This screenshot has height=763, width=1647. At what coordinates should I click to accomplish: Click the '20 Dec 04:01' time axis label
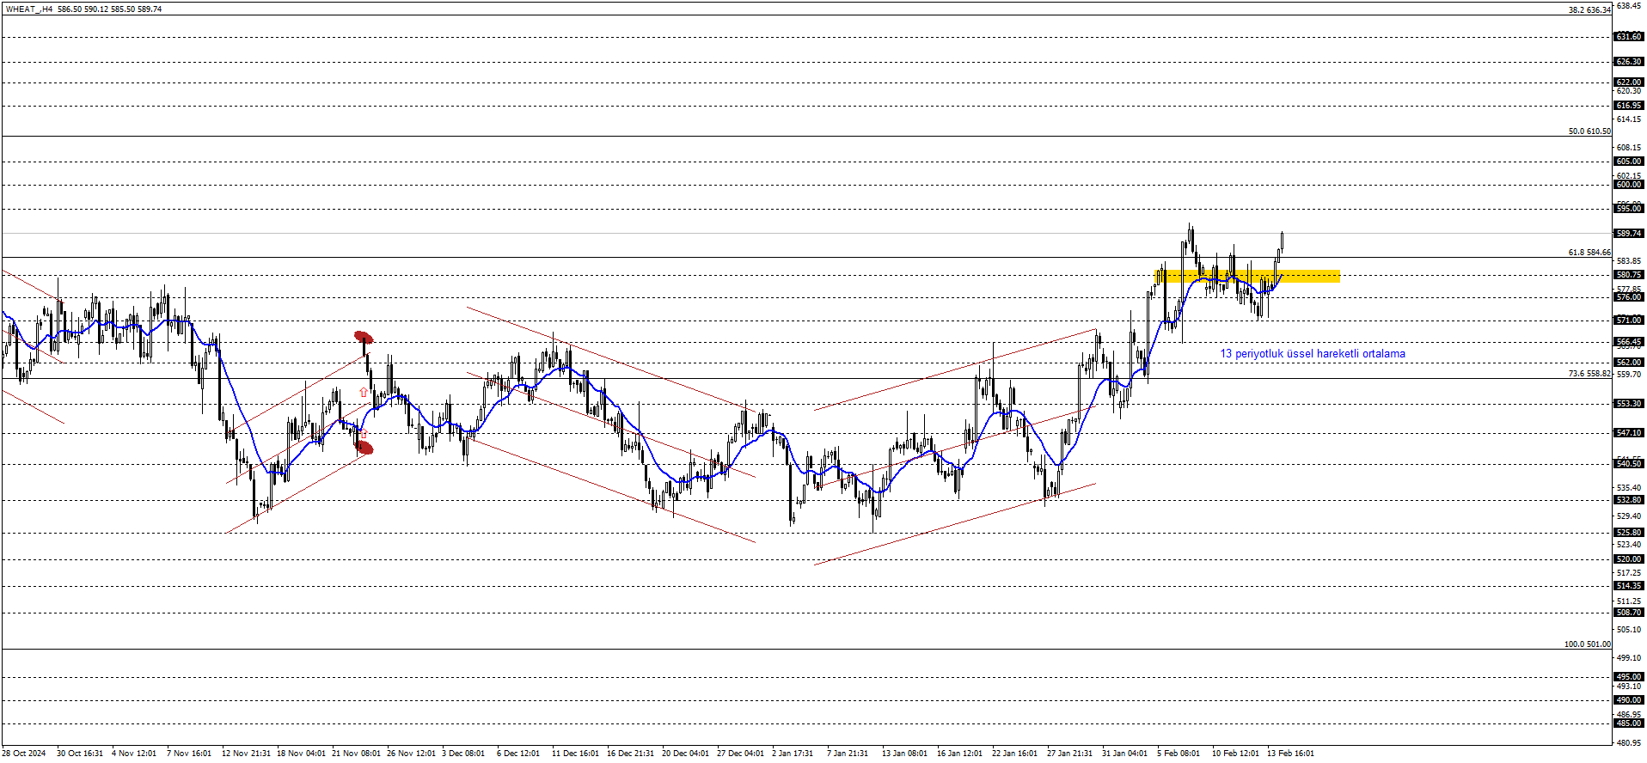(686, 754)
